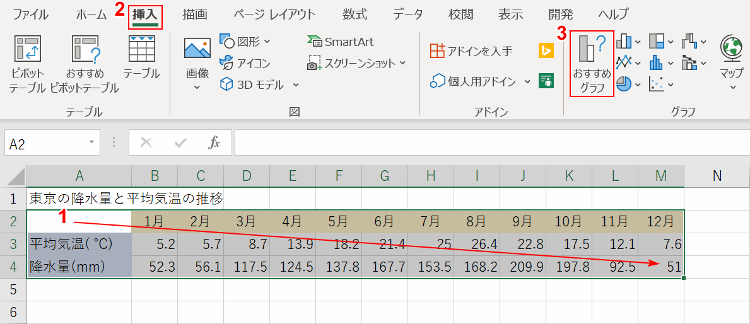Click the column/bar chart icon
Screen dimensions: 750x324
click(624, 42)
